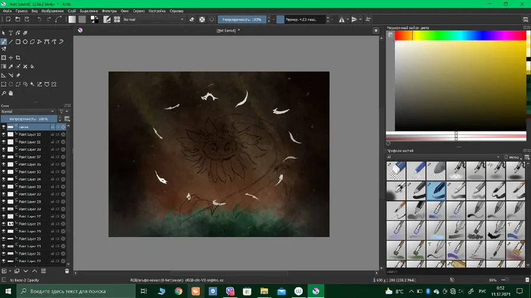Select the Measure tool

pyautogui.click(x=11, y=75)
